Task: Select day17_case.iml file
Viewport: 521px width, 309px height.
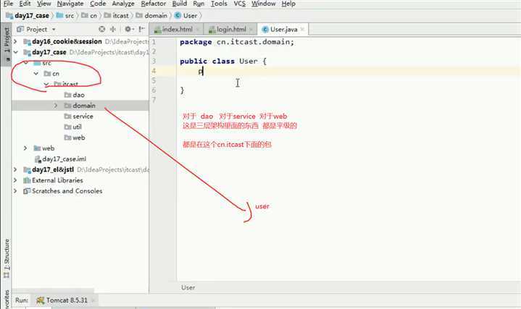Action: click(x=64, y=159)
